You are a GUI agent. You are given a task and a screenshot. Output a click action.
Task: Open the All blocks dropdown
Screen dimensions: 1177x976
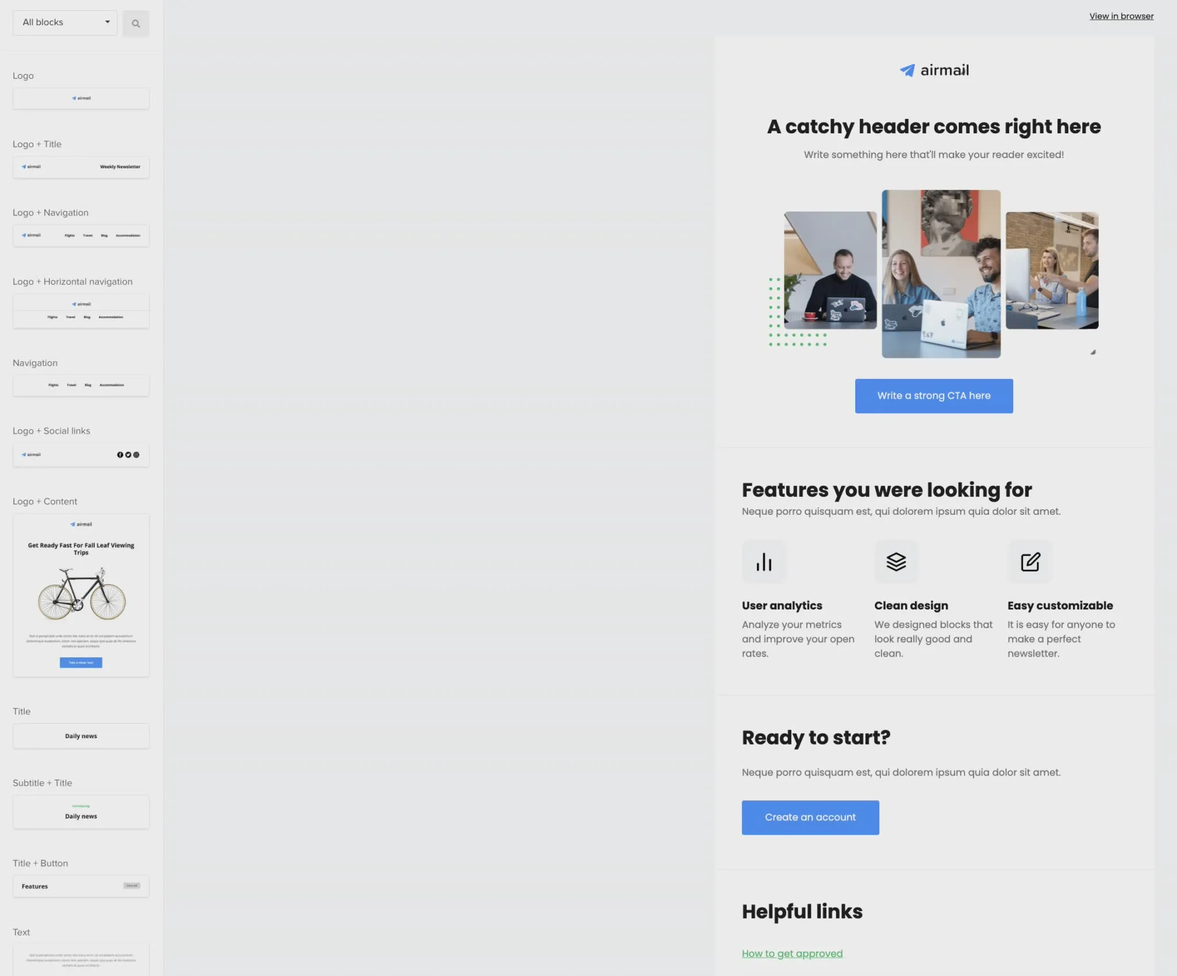65,22
